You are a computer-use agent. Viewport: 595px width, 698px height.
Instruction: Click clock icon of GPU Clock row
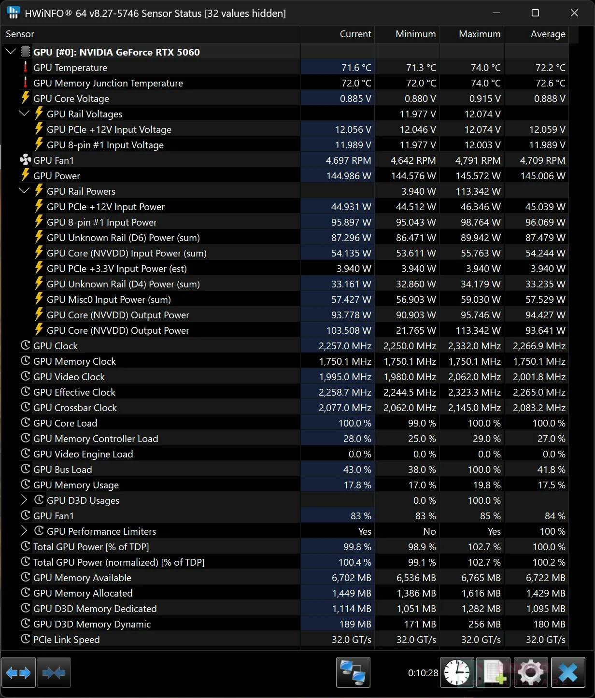coord(26,345)
